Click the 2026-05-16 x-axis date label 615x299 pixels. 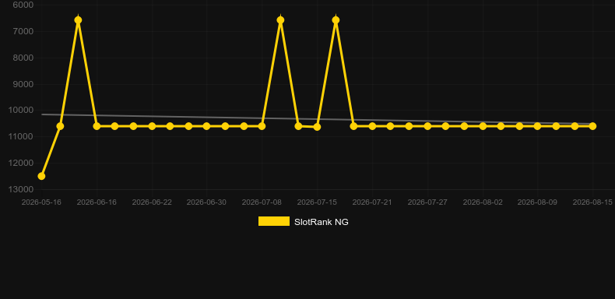[41, 202]
